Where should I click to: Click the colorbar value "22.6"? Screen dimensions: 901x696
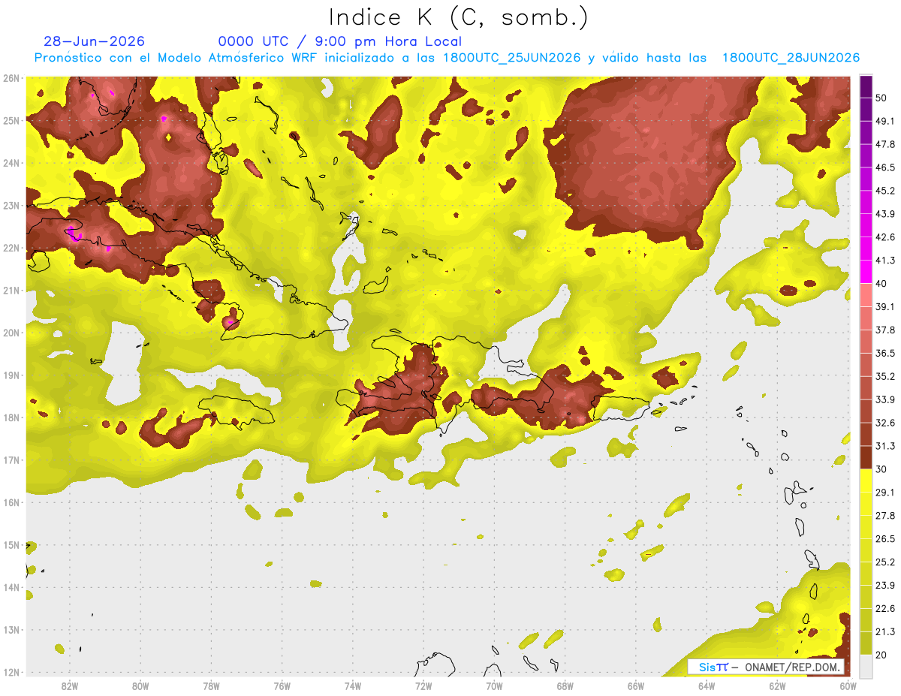tap(885, 609)
